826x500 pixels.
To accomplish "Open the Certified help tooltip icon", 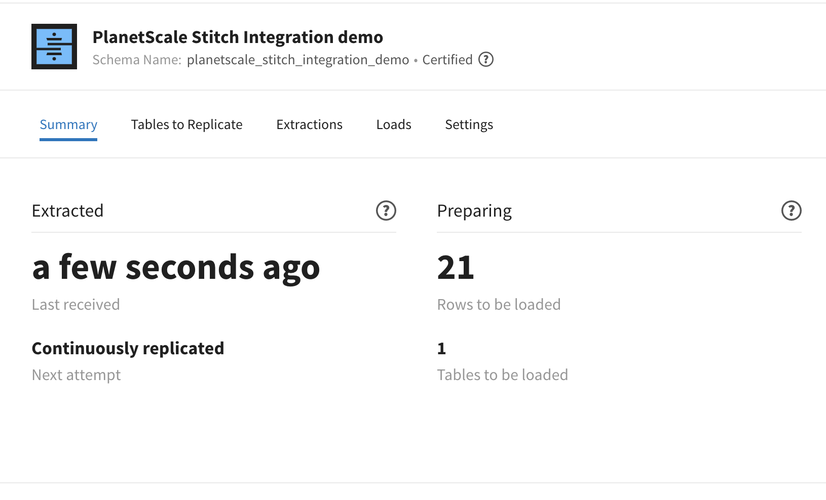I will (486, 59).
